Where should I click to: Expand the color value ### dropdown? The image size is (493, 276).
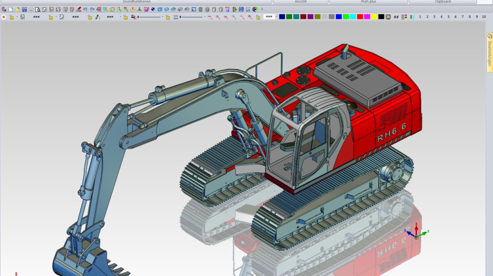[x=276, y=17]
